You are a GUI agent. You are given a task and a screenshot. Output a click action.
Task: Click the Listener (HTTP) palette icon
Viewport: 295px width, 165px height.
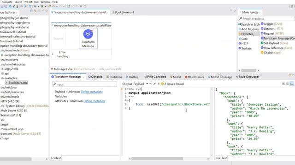tap(262, 28)
